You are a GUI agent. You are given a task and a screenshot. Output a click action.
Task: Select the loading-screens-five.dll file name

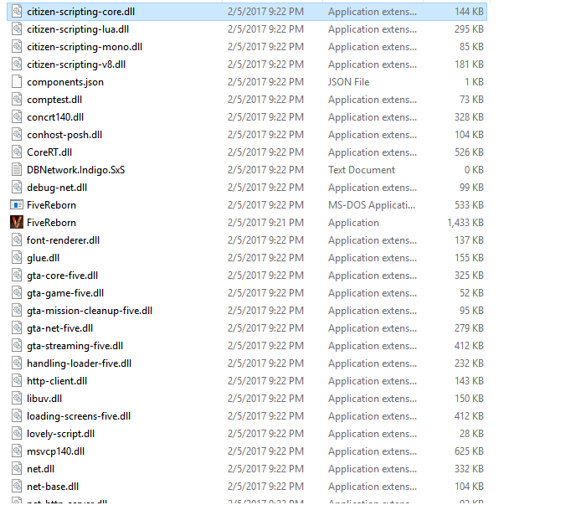[x=79, y=416]
